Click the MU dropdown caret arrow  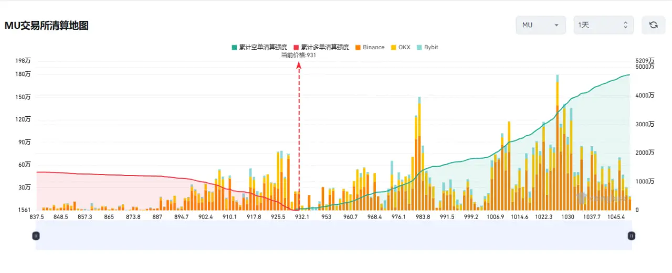click(x=556, y=25)
